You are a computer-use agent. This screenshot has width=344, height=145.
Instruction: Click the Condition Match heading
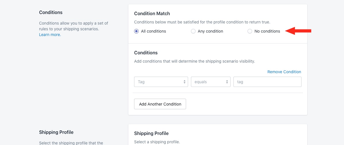tap(152, 13)
